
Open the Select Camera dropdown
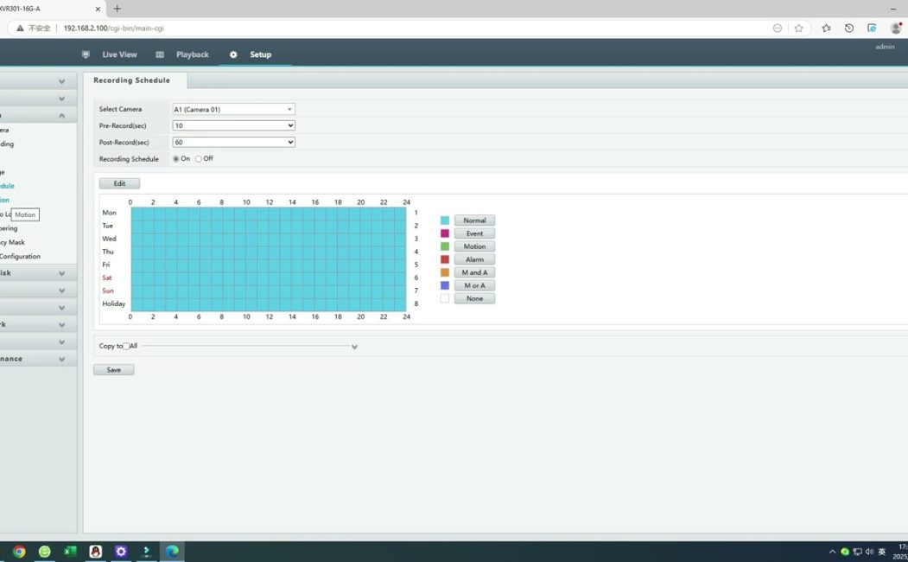[233, 110]
